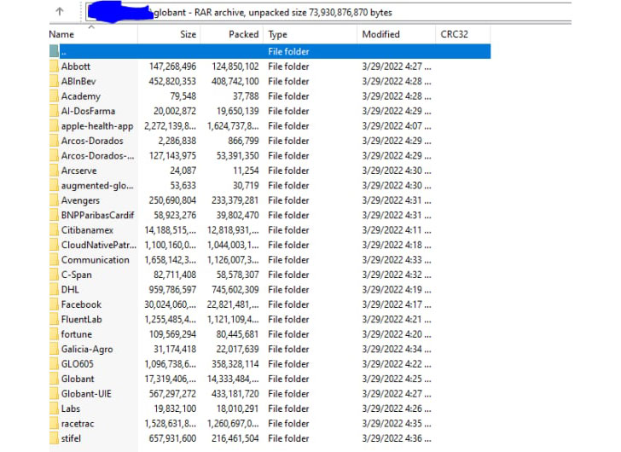The width and height of the screenshot is (621, 452).
Task: Select the BNPParibasCardif folder row
Action: tap(97, 216)
